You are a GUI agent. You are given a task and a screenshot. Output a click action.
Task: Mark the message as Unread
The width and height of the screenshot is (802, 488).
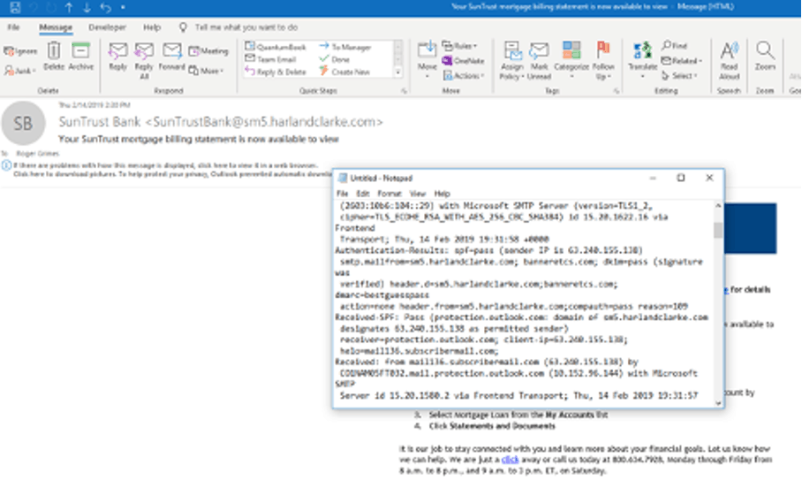(x=539, y=60)
